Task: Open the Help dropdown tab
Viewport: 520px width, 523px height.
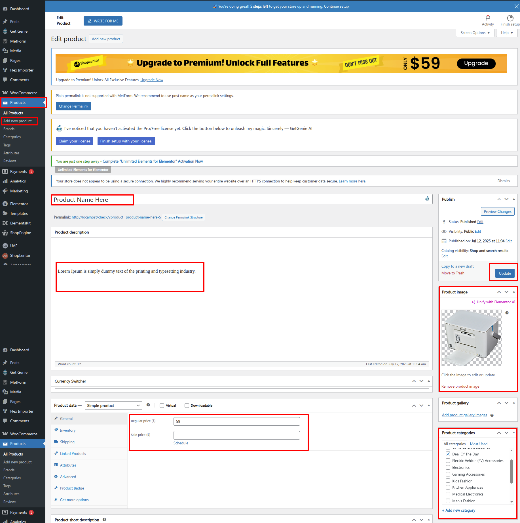Action: pyautogui.click(x=507, y=33)
